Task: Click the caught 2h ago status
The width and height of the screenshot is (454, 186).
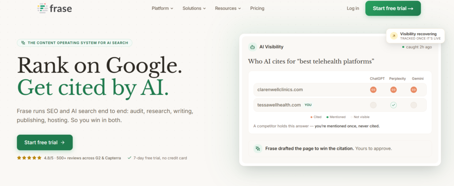Action: (417, 47)
